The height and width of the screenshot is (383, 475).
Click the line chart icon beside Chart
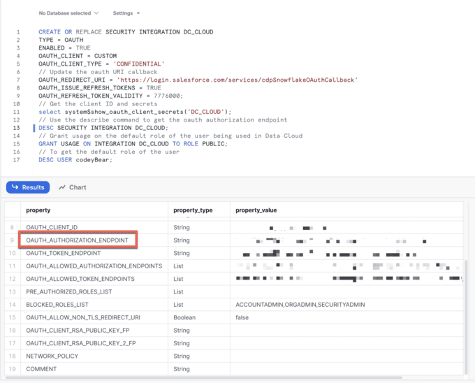click(63, 187)
